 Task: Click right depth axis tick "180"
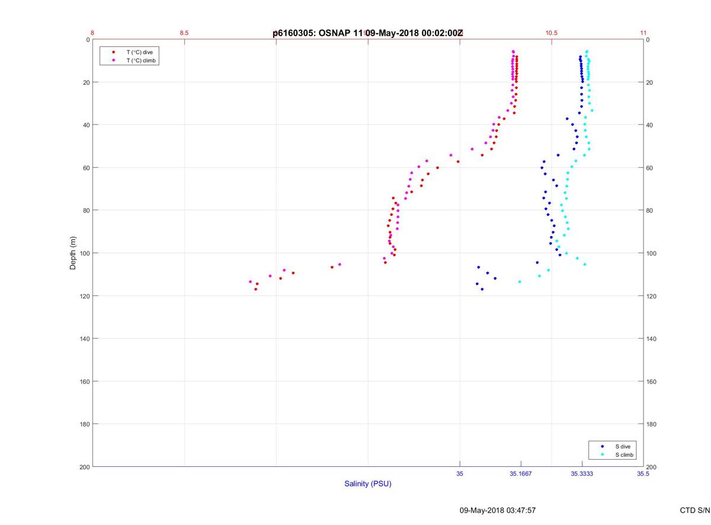tap(652, 424)
